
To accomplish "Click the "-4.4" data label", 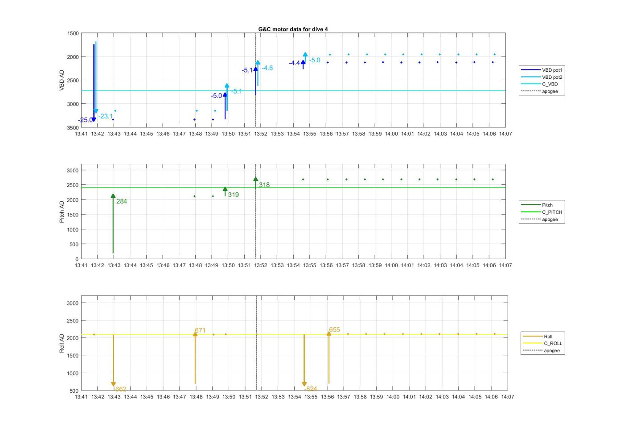I will point(294,63).
